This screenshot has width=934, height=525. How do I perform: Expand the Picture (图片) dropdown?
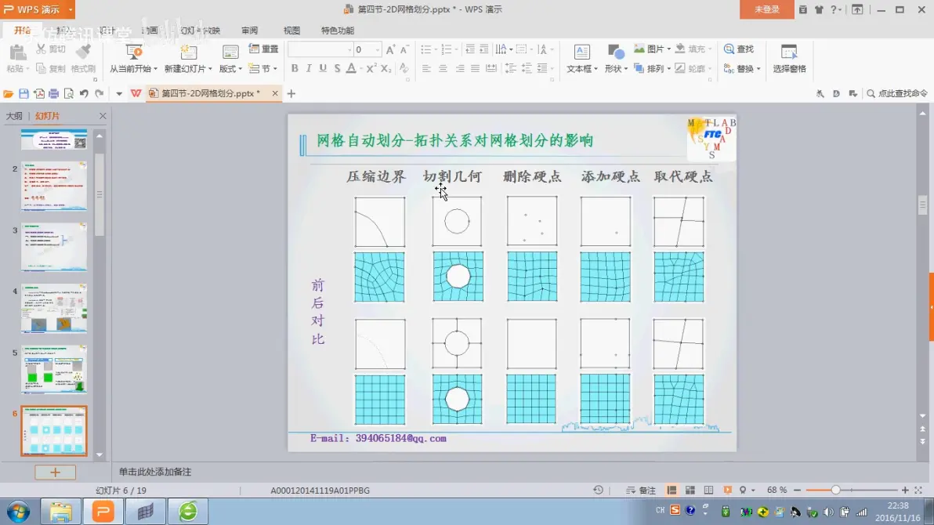pyautogui.click(x=668, y=49)
